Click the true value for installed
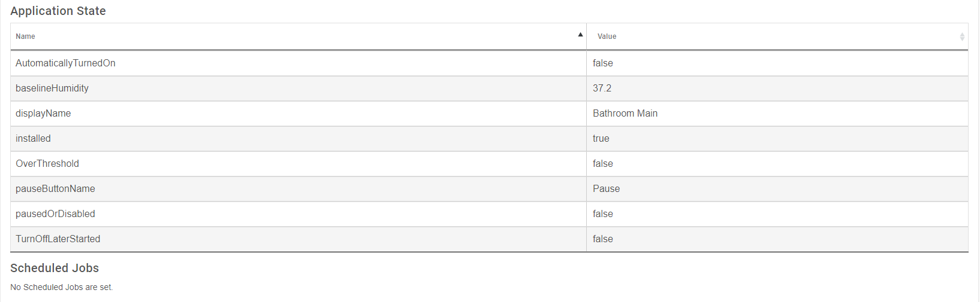This screenshot has height=302, width=980. pos(601,139)
